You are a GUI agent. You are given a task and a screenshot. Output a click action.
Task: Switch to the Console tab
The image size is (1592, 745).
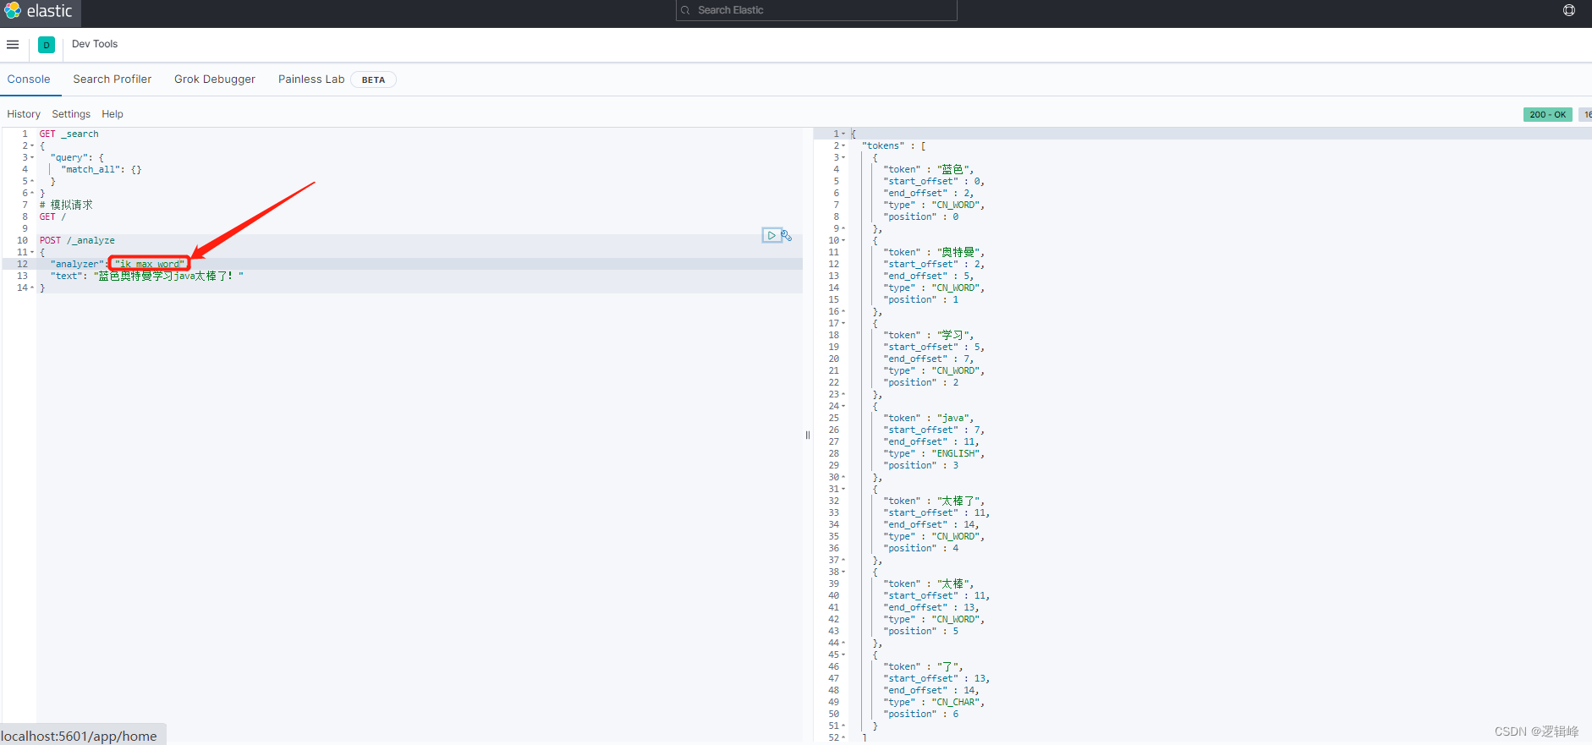(x=29, y=79)
